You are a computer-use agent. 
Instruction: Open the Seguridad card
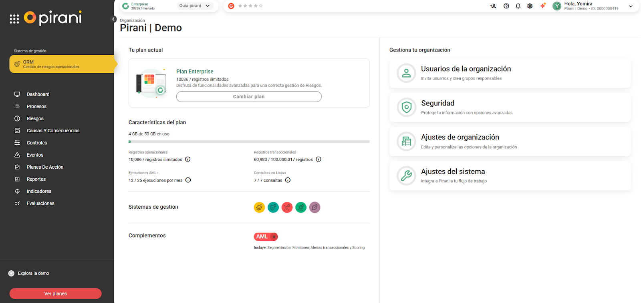coord(510,108)
